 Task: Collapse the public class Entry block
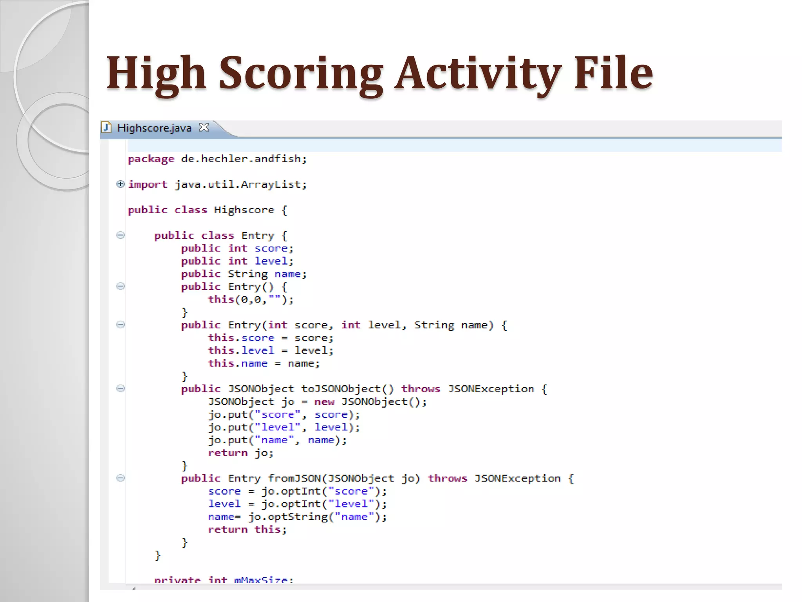pyautogui.click(x=121, y=235)
